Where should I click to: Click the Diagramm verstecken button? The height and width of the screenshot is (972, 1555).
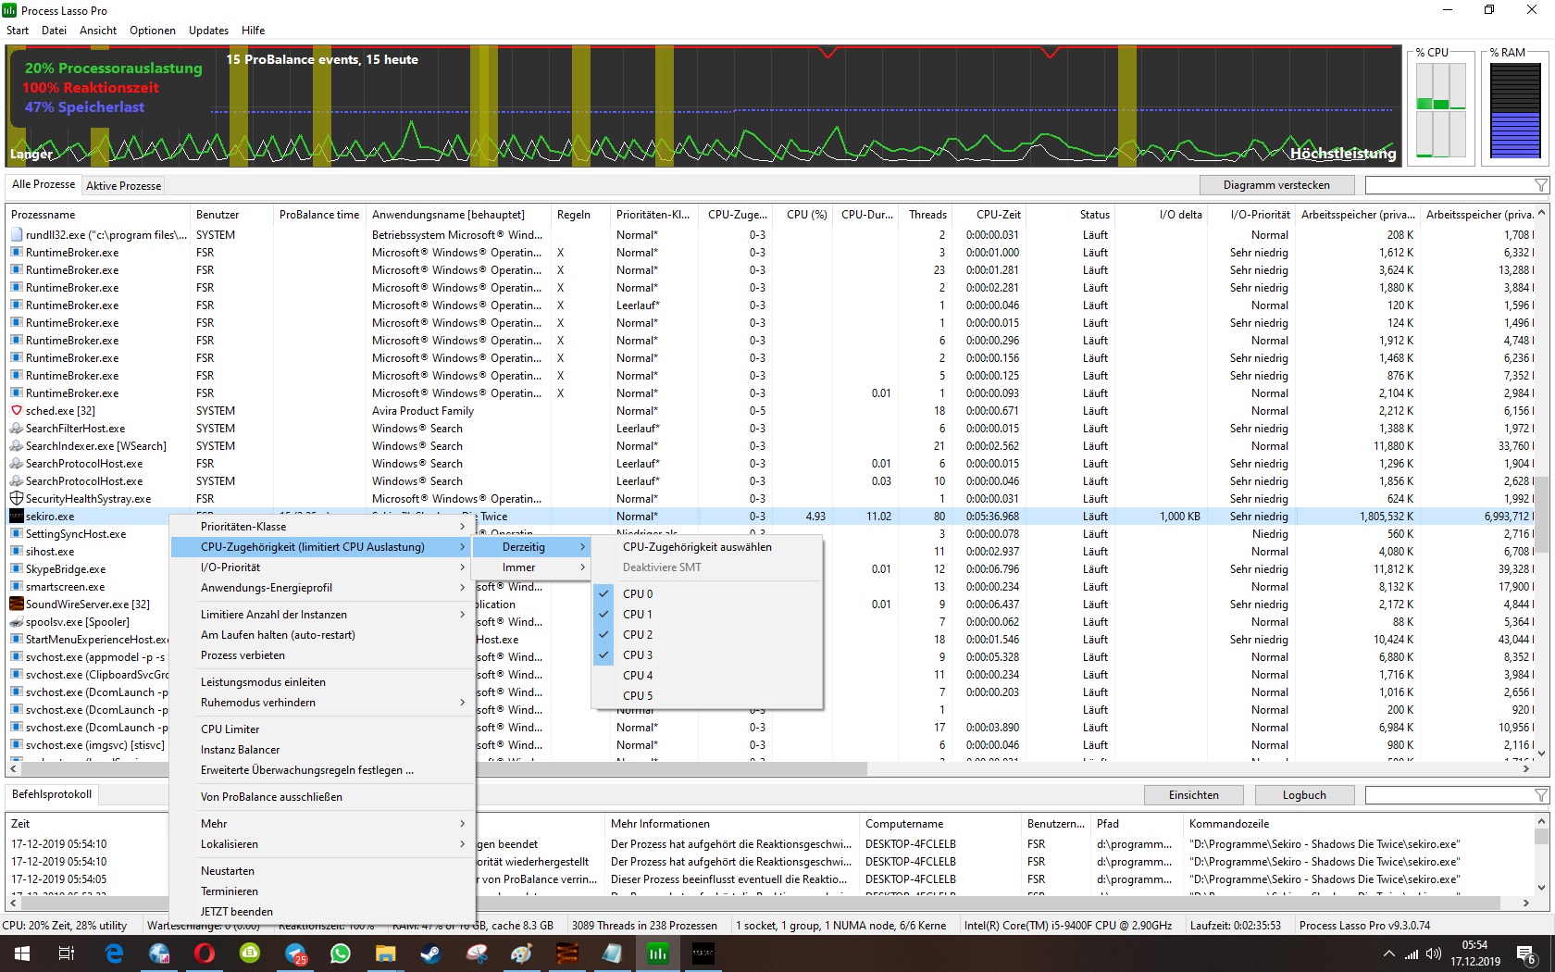click(x=1276, y=185)
